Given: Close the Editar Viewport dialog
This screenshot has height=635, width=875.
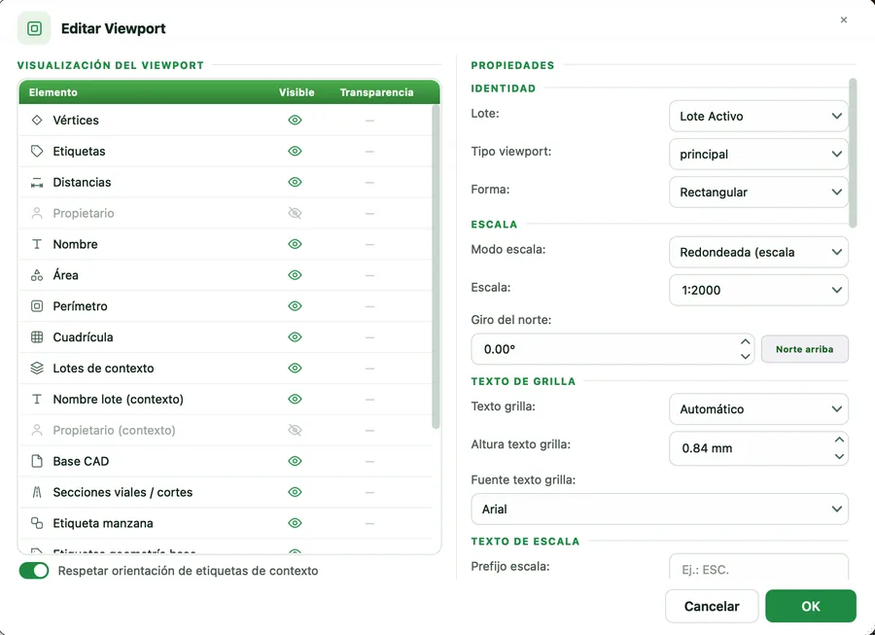Looking at the screenshot, I should pyautogui.click(x=844, y=20).
